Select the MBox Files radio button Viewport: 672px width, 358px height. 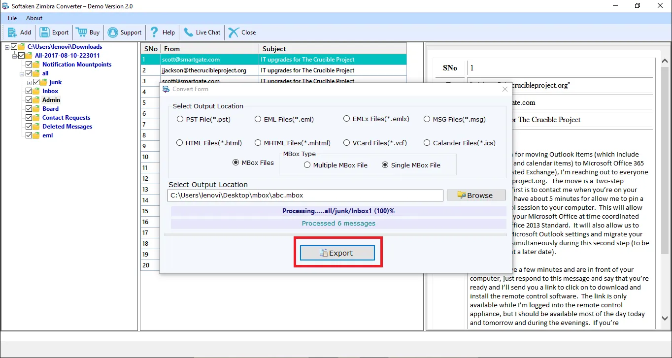236,163
